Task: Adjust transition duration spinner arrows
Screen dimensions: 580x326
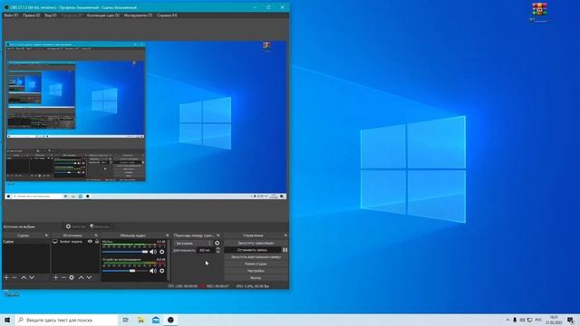Action: (217, 250)
